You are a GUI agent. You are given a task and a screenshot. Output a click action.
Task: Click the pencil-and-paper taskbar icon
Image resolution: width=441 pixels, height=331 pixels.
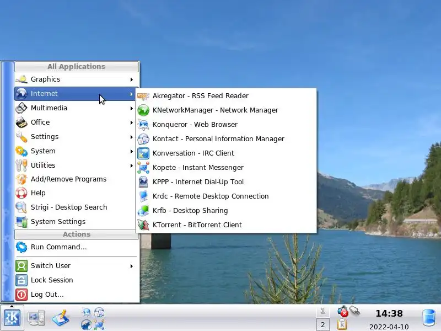coord(61,318)
